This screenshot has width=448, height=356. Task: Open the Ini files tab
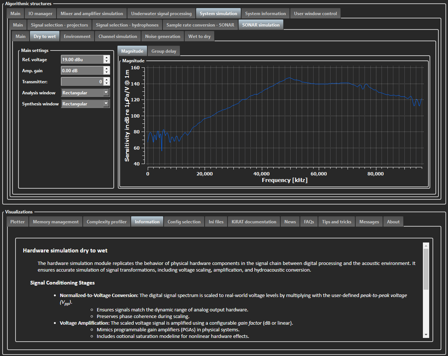click(216, 222)
